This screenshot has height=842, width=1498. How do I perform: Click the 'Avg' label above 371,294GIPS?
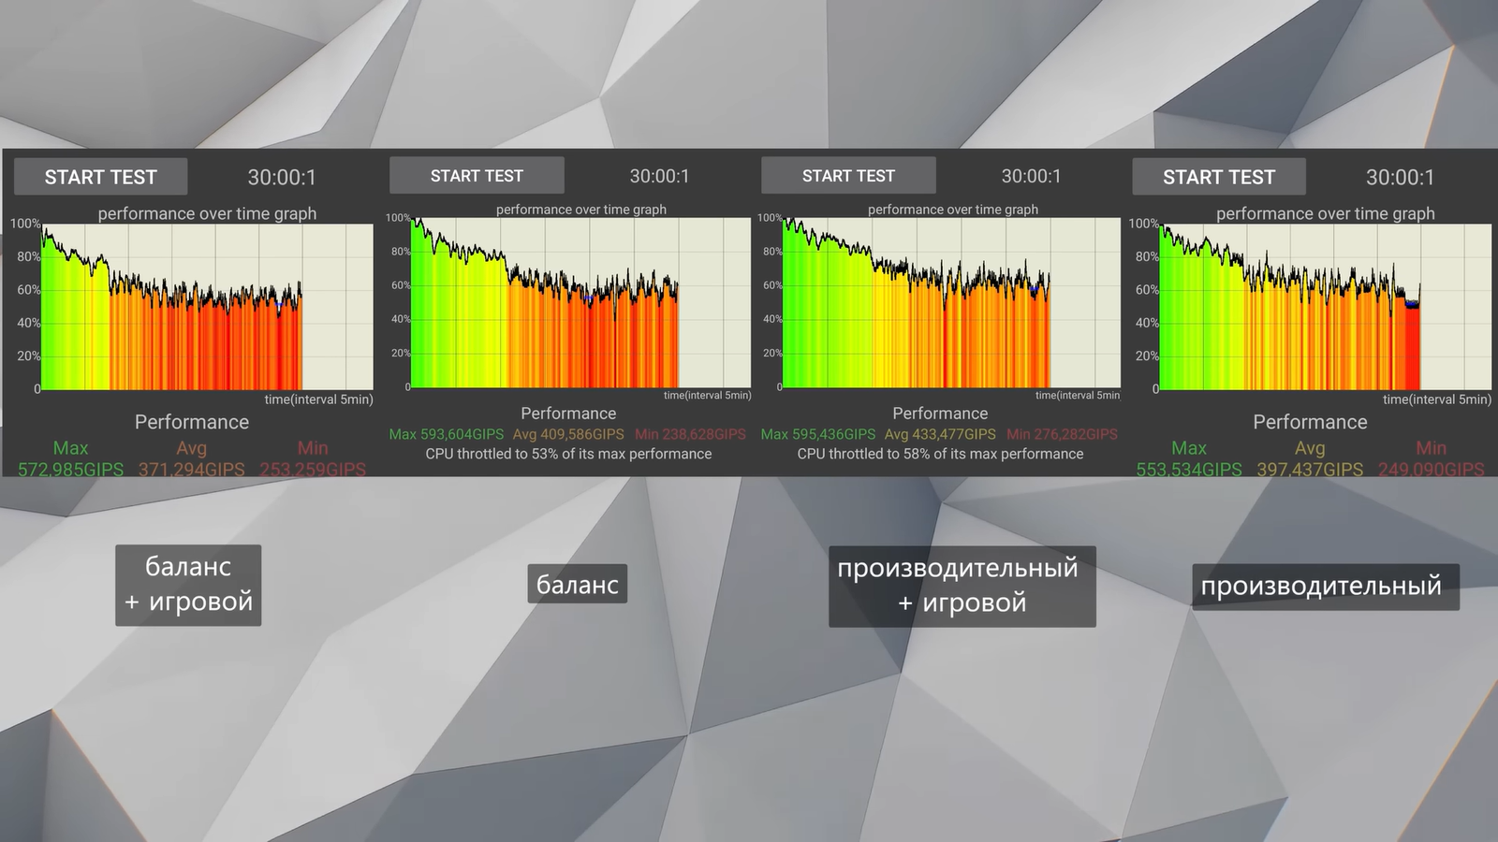tap(191, 448)
